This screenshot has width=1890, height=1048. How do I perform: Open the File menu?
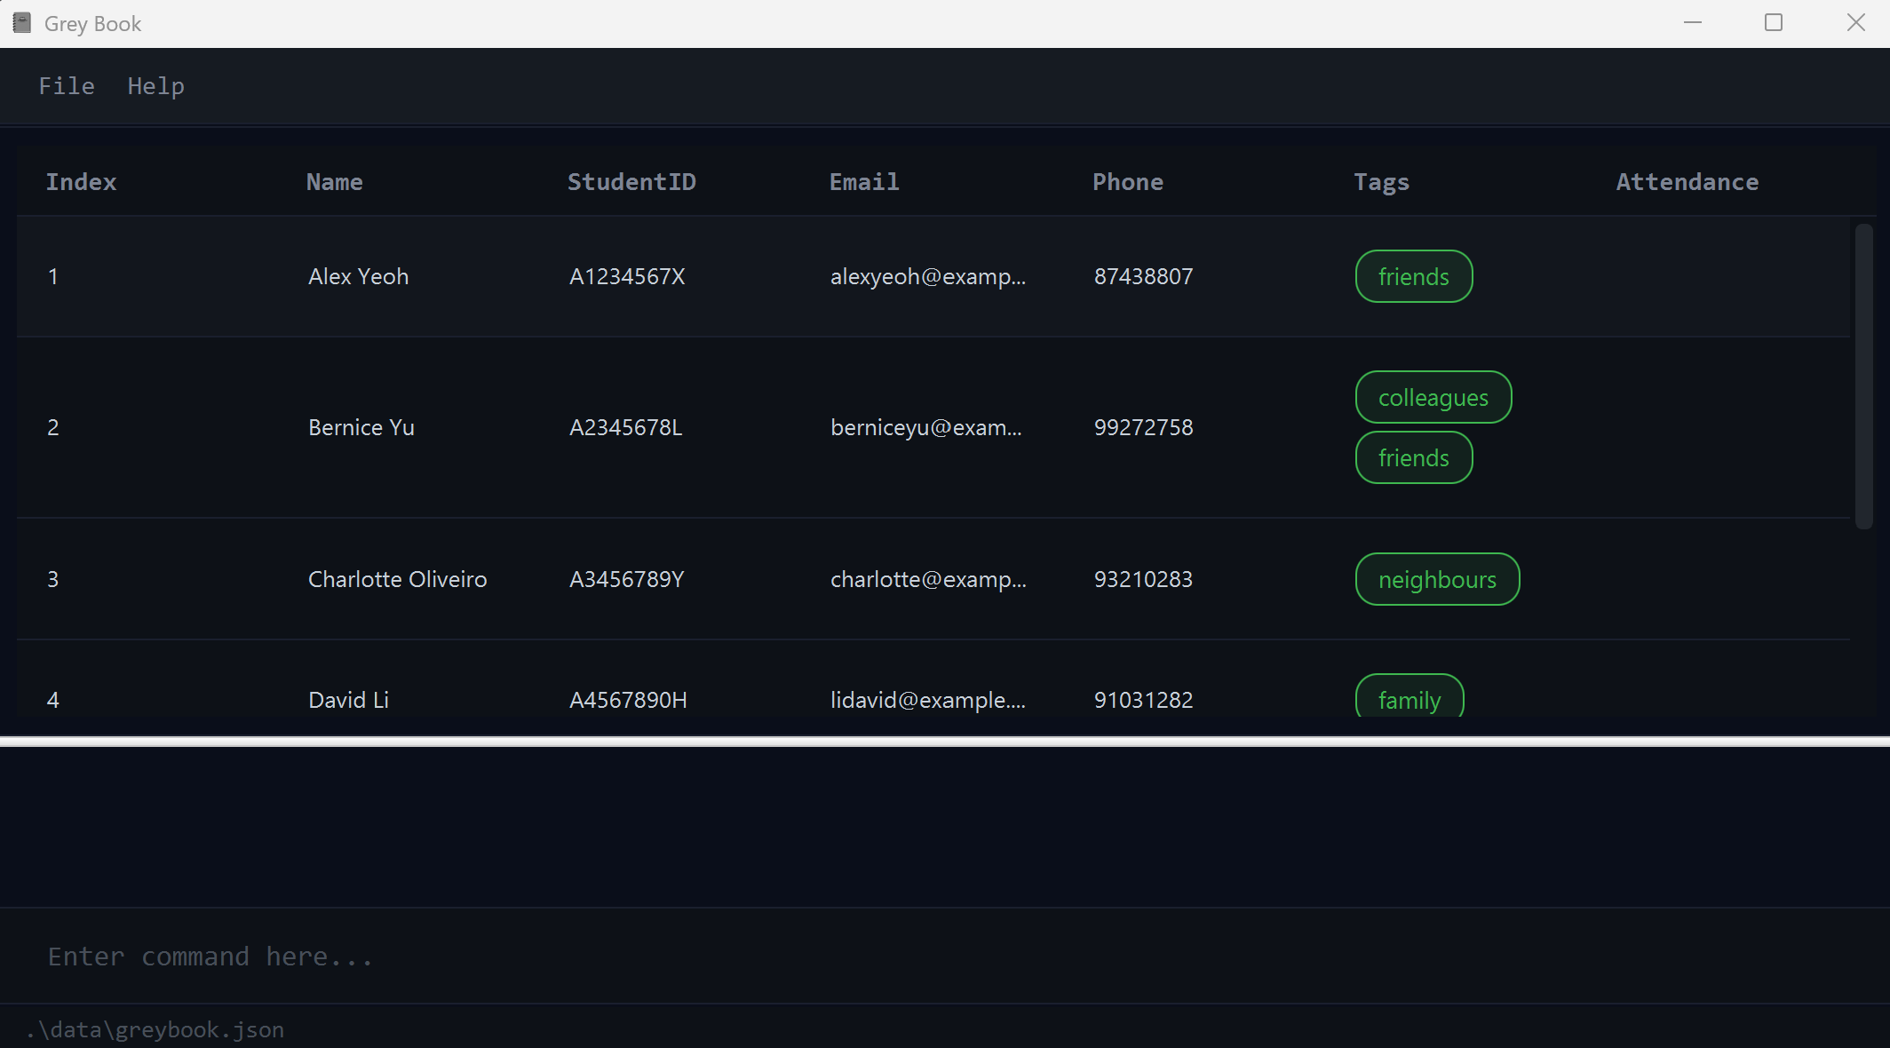coord(67,86)
